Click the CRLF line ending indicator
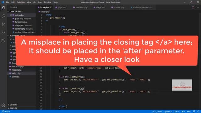The width and height of the screenshot is (201, 113). 183,112
